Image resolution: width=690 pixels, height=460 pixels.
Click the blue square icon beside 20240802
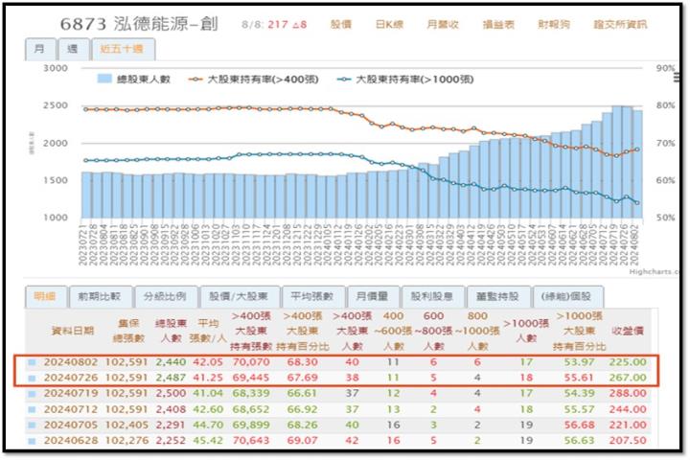32,362
